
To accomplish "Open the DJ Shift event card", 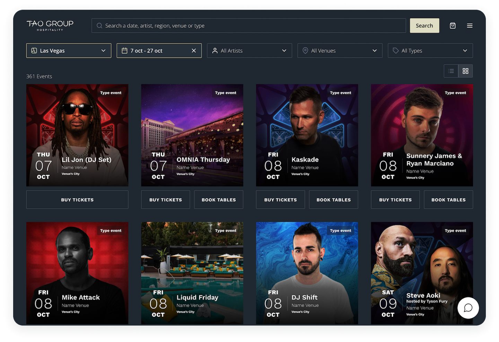I will click(307, 273).
